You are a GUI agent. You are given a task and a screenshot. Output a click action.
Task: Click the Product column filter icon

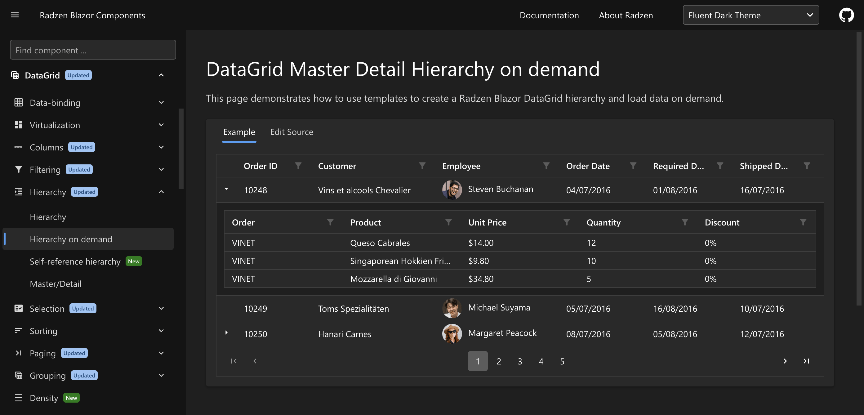click(x=448, y=222)
